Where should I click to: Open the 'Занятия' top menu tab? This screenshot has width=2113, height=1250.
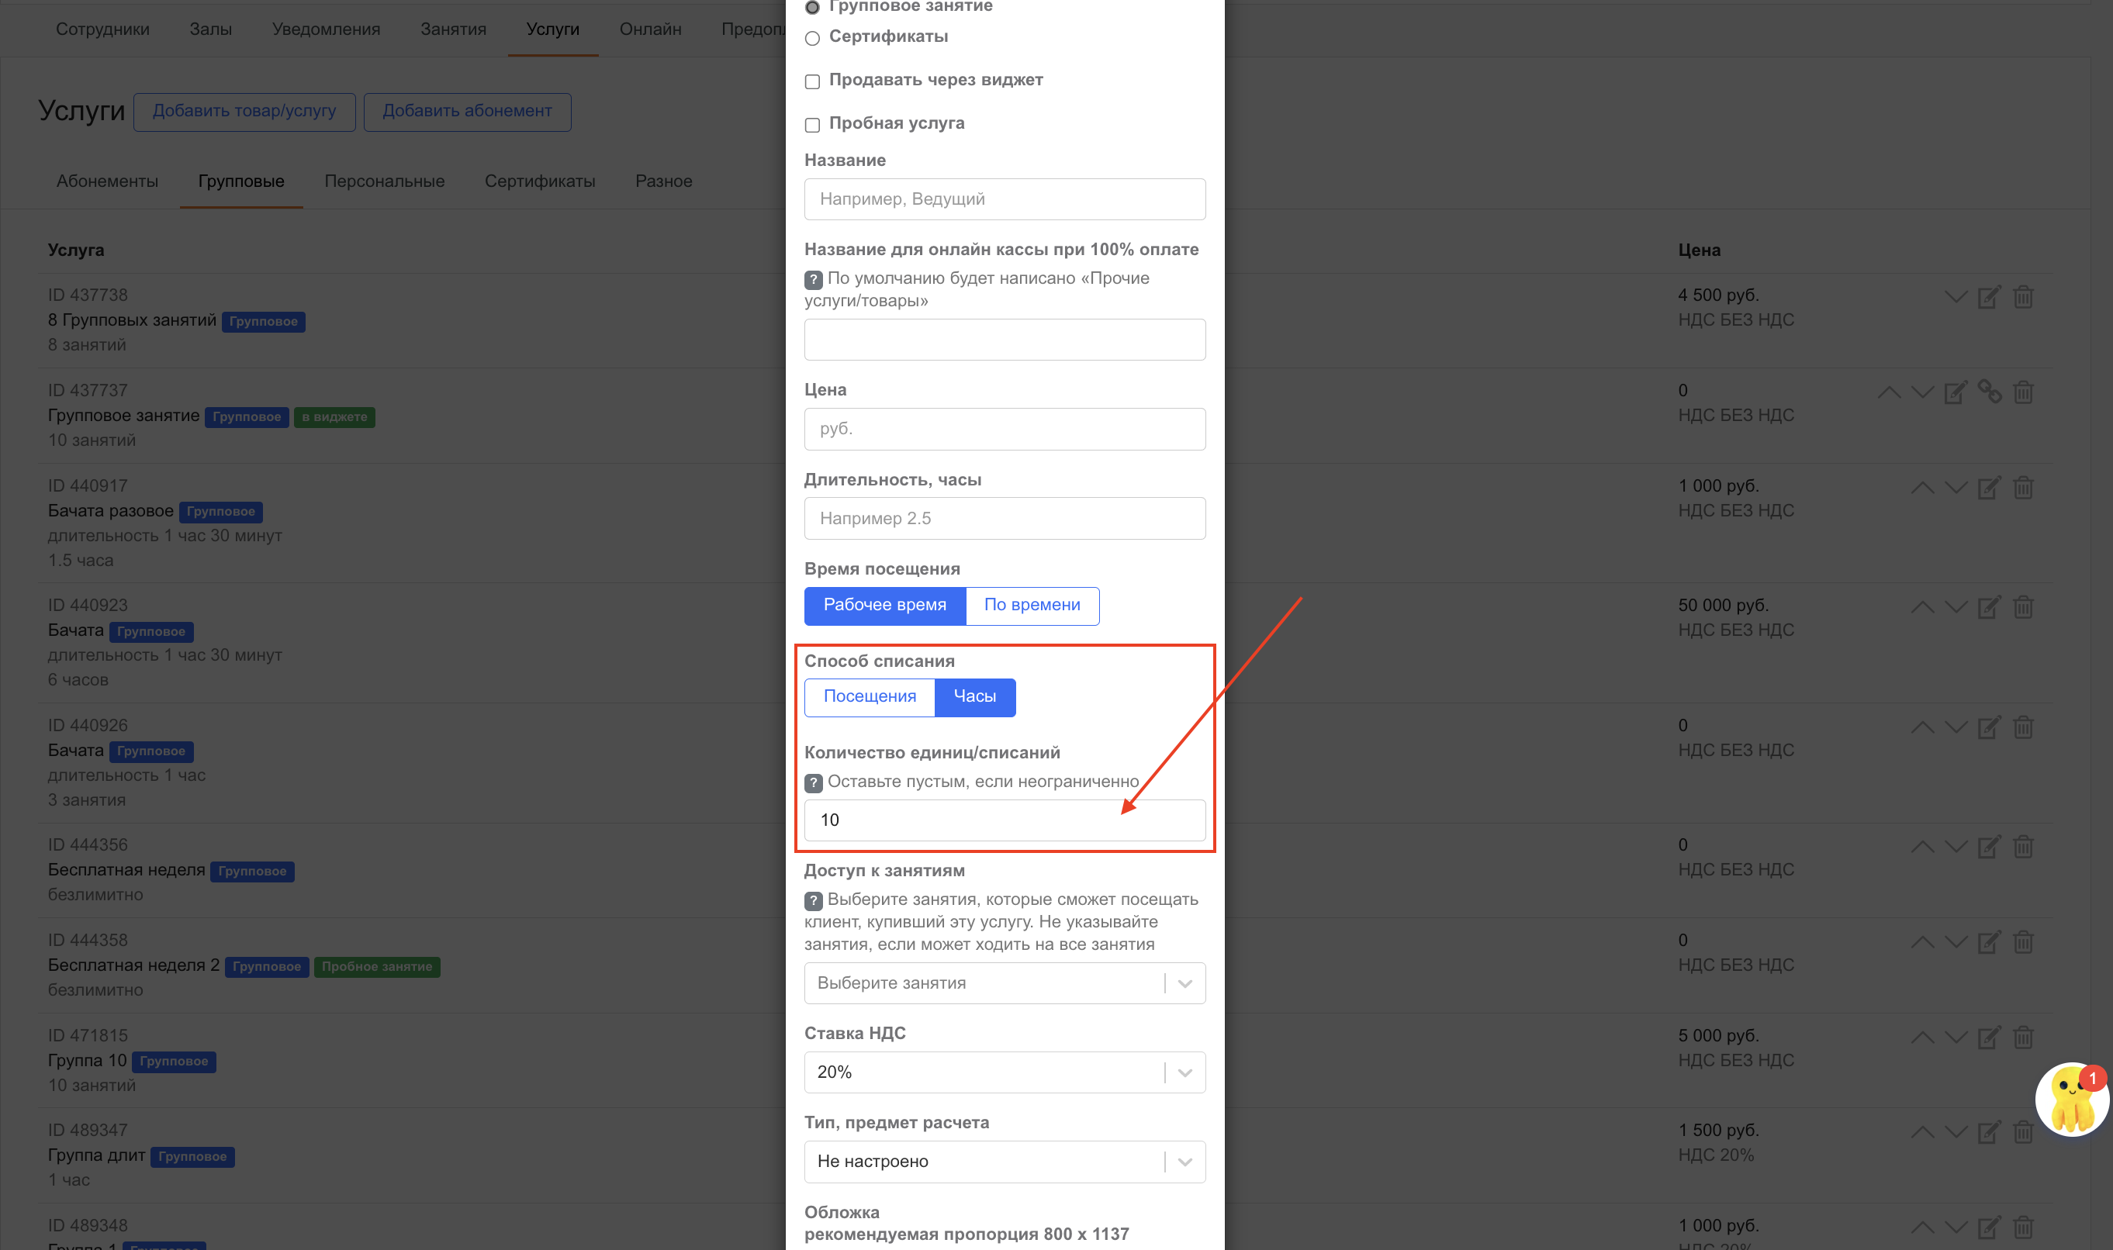click(453, 29)
